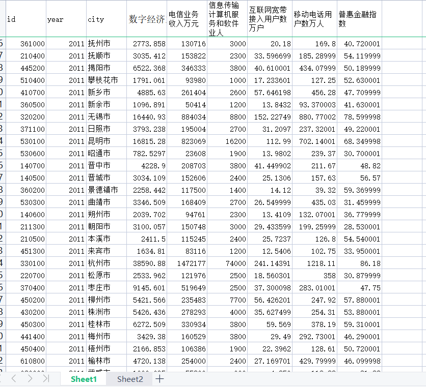Viewport: 426px width, 387px height.
Task: Click city cell 柳州市
Action: click(107, 300)
